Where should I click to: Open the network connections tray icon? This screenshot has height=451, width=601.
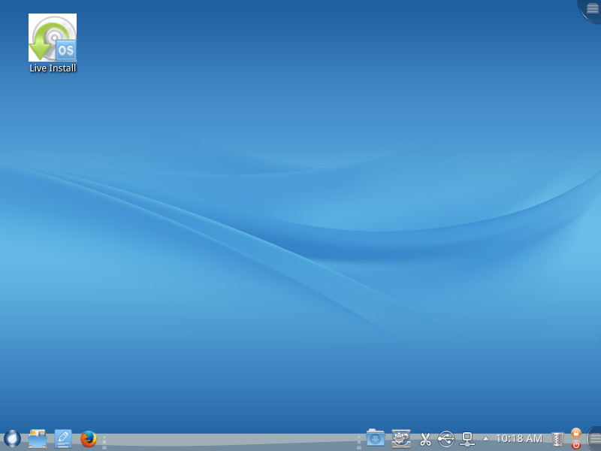click(467, 438)
